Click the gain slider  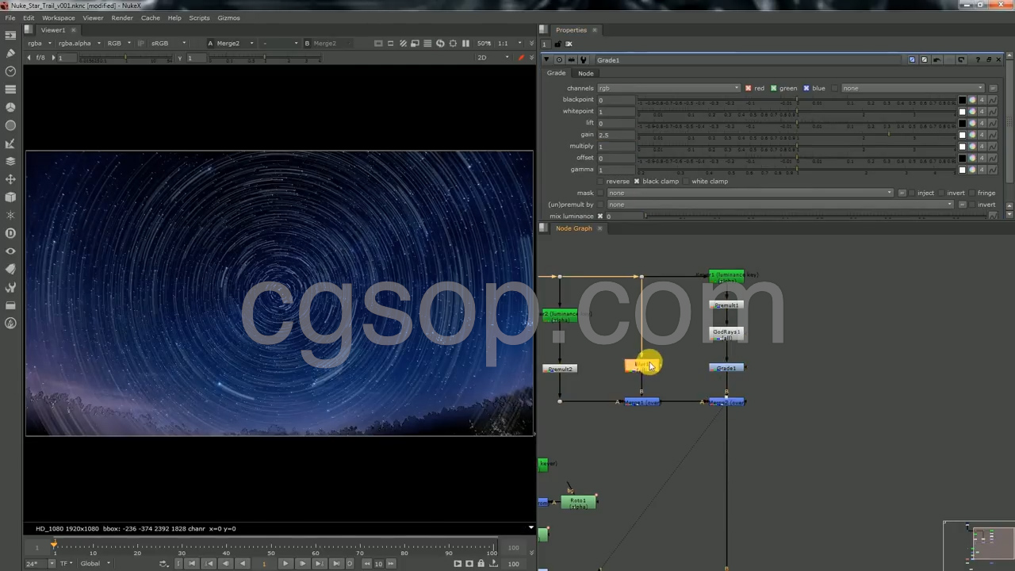click(797, 135)
